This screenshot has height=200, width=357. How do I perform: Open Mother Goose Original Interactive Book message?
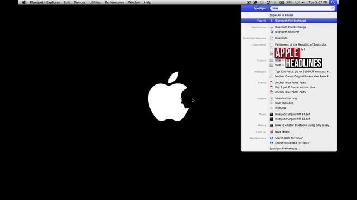(303, 76)
